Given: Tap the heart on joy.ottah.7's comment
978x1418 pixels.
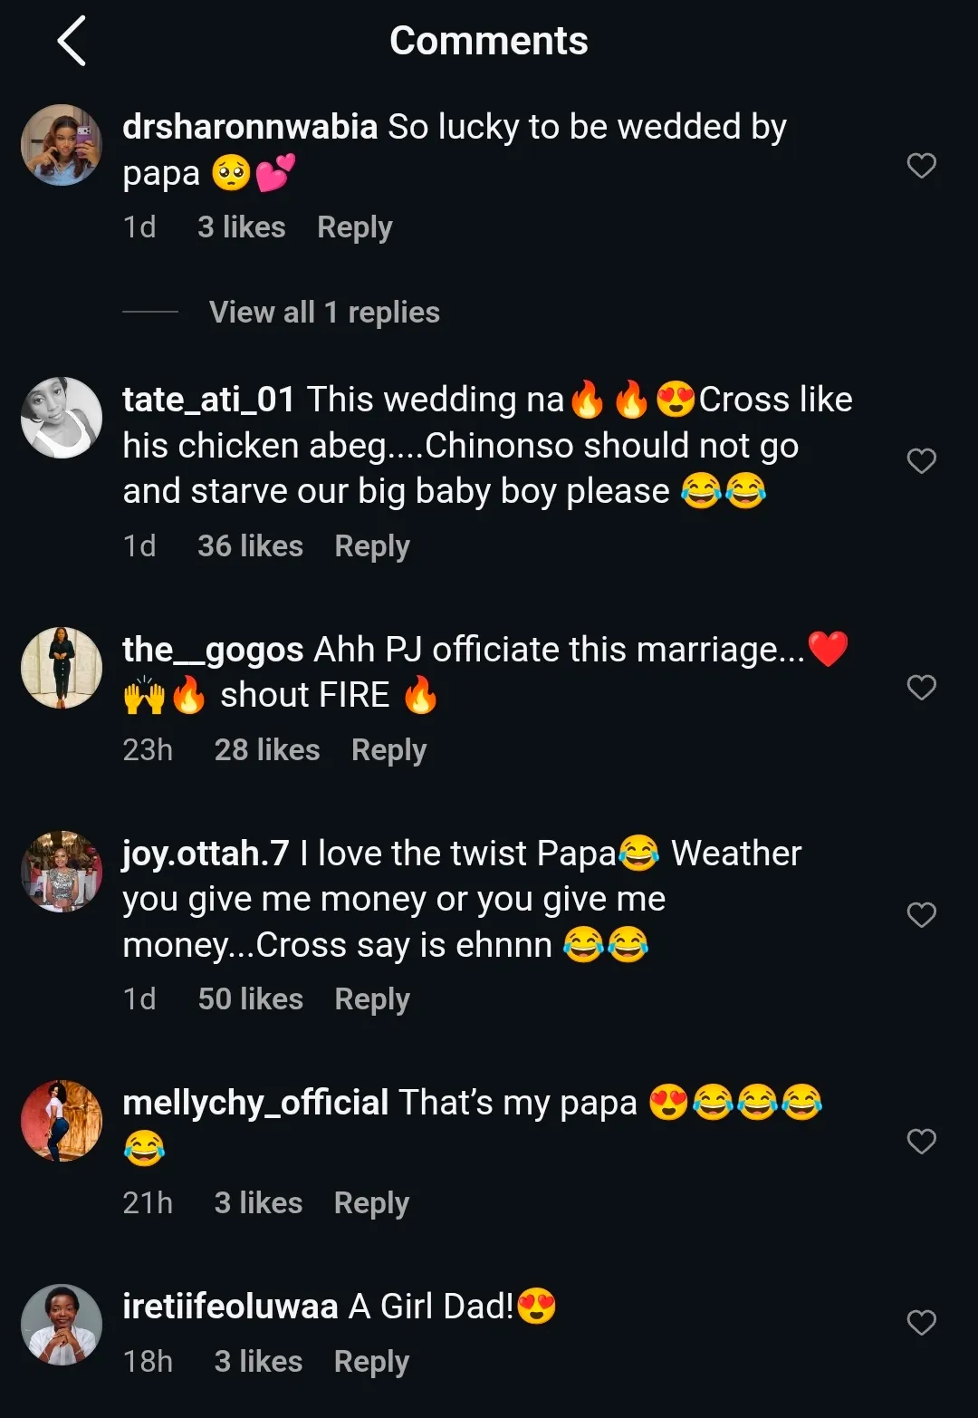Looking at the screenshot, I should tap(921, 915).
